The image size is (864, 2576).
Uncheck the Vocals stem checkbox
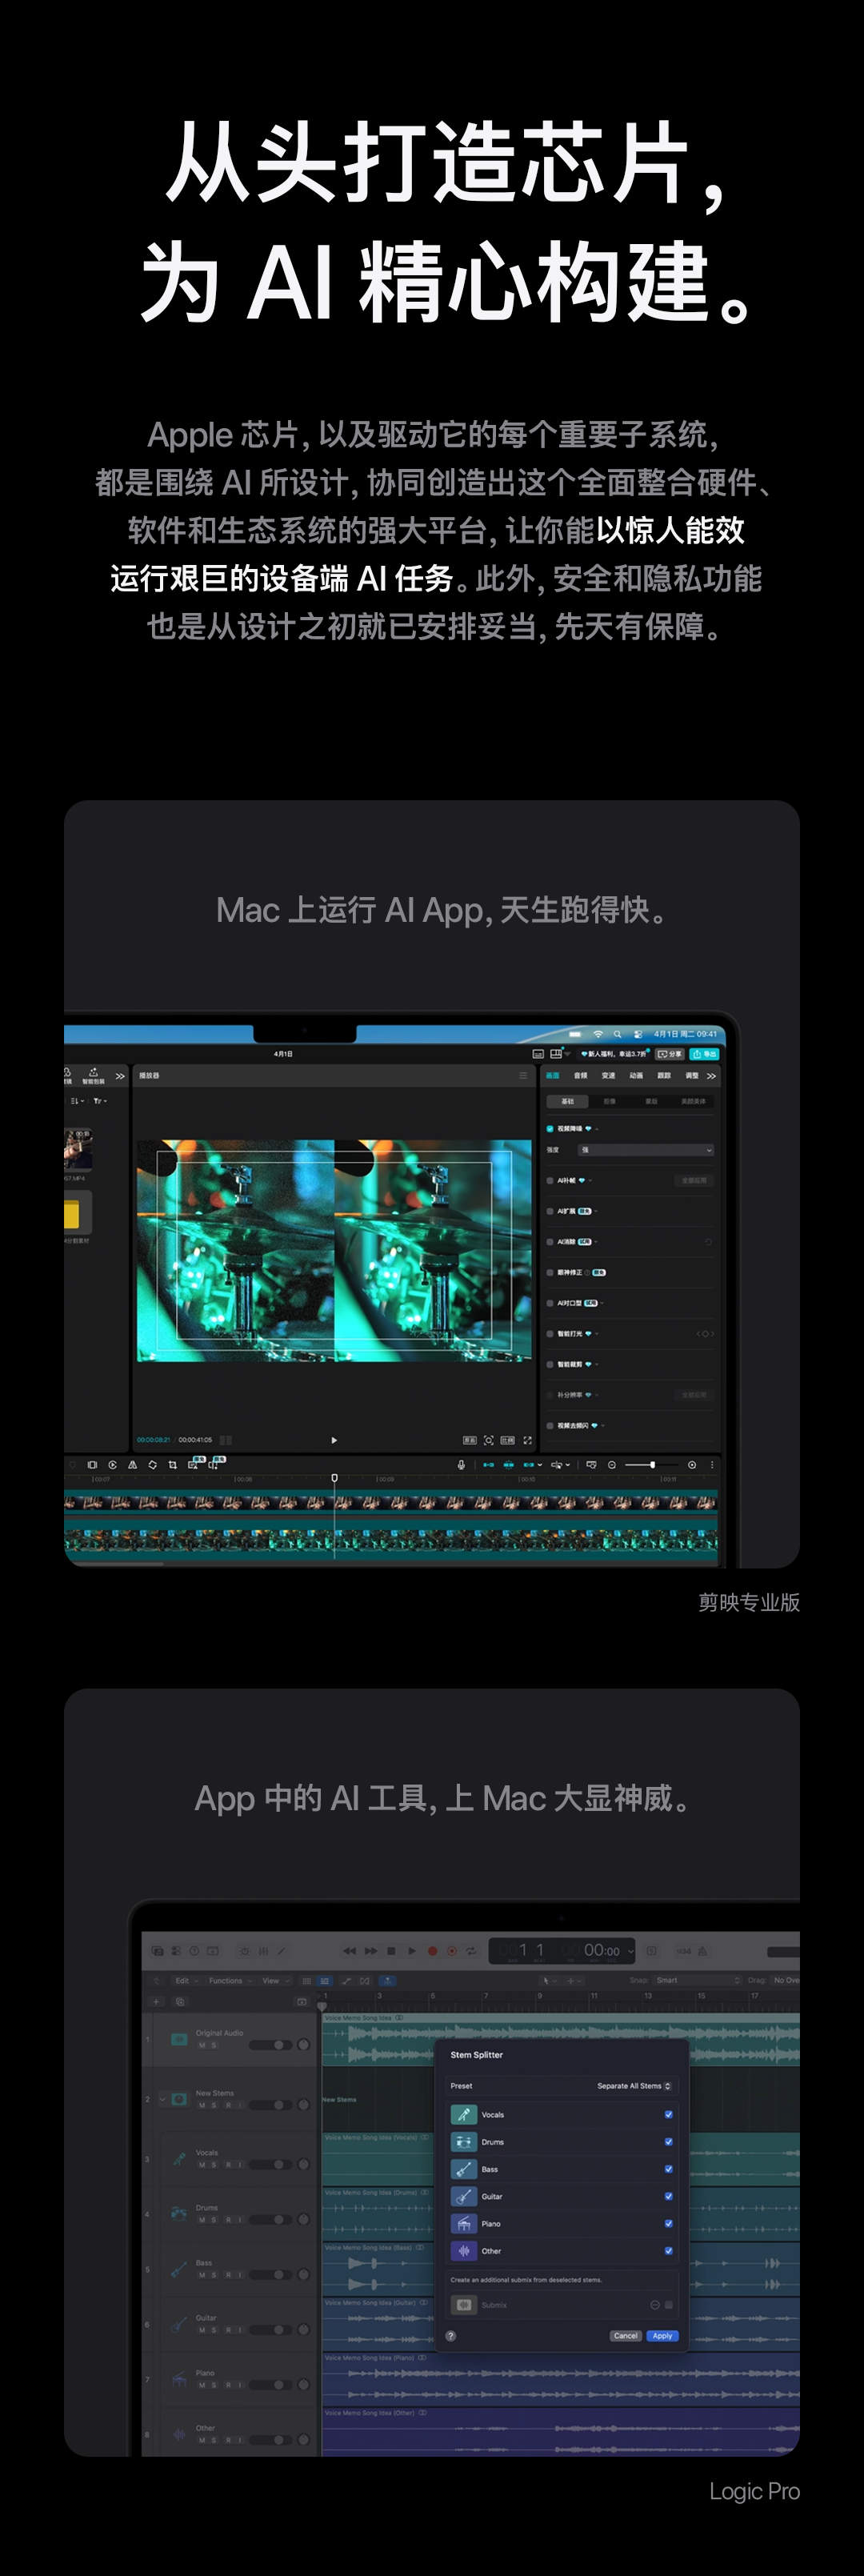(668, 2114)
